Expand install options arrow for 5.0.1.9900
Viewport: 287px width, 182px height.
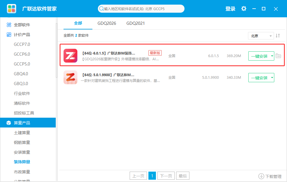tap(272, 78)
